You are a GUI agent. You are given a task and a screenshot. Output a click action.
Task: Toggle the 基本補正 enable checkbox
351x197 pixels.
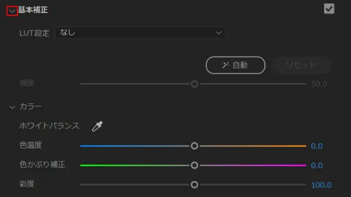pos(329,9)
